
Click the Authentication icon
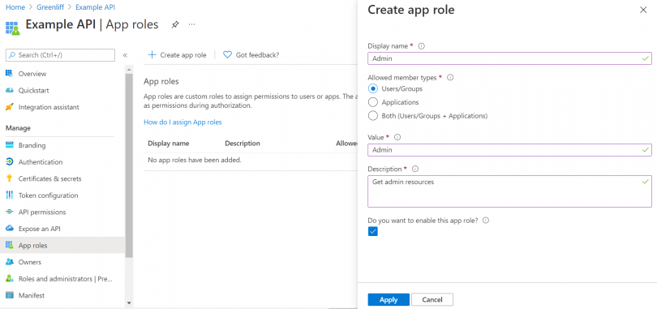[x=9, y=162]
